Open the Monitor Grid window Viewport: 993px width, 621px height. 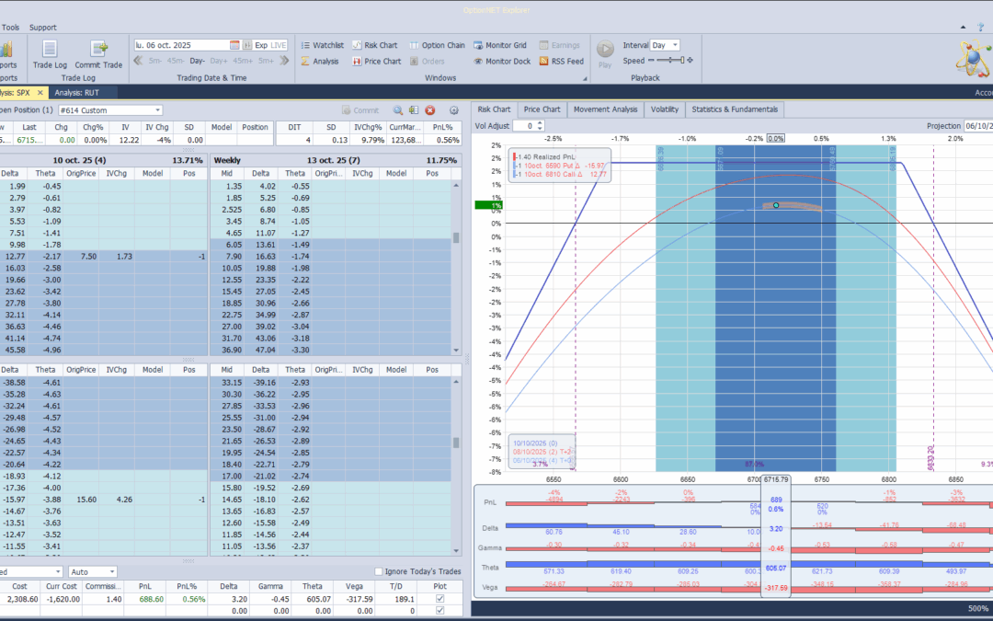500,45
